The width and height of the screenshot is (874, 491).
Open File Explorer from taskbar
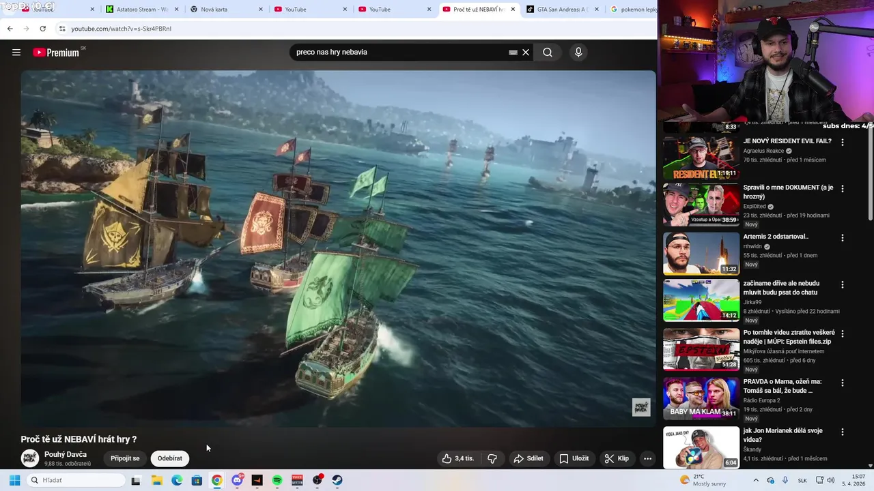[156, 480]
